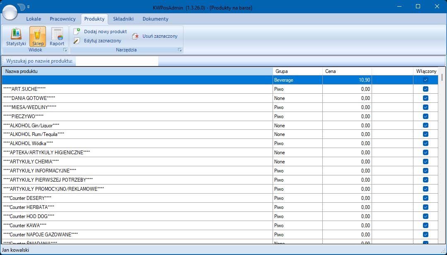Viewport: 447px width, 255px height.
Task: Click Edytuj zaznaczony
Action: point(98,41)
